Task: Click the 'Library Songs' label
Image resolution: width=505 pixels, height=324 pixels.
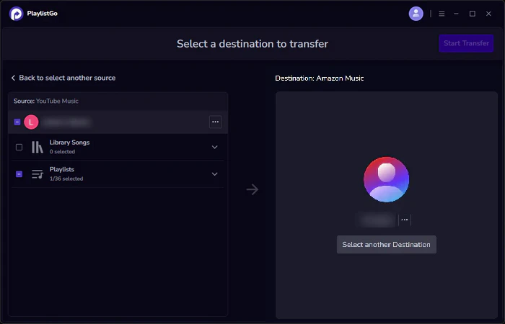Action: (x=69, y=143)
